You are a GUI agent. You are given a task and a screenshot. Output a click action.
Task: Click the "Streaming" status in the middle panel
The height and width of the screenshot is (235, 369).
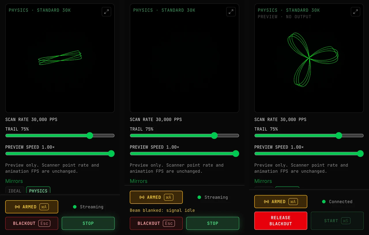(x=216, y=198)
